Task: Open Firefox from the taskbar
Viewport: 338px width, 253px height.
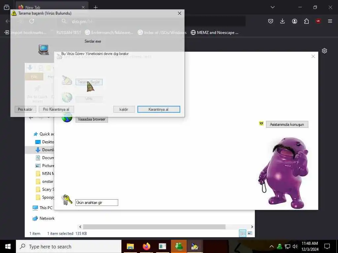Action: pos(146,246)
